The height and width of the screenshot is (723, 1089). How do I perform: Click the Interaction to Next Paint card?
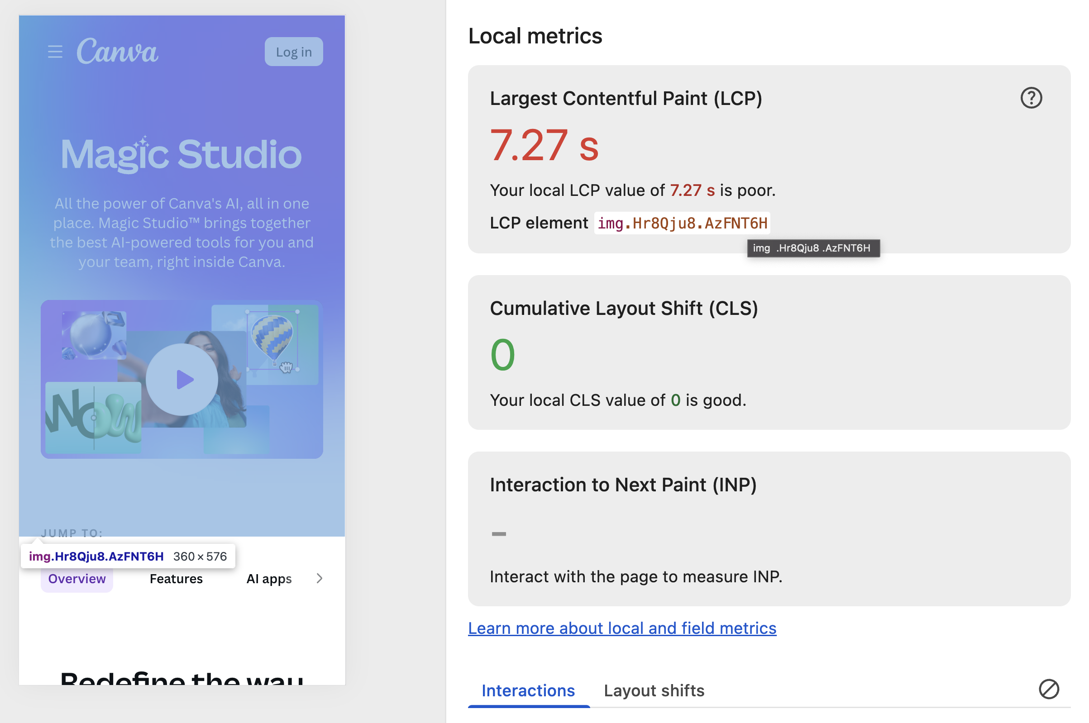769,528
